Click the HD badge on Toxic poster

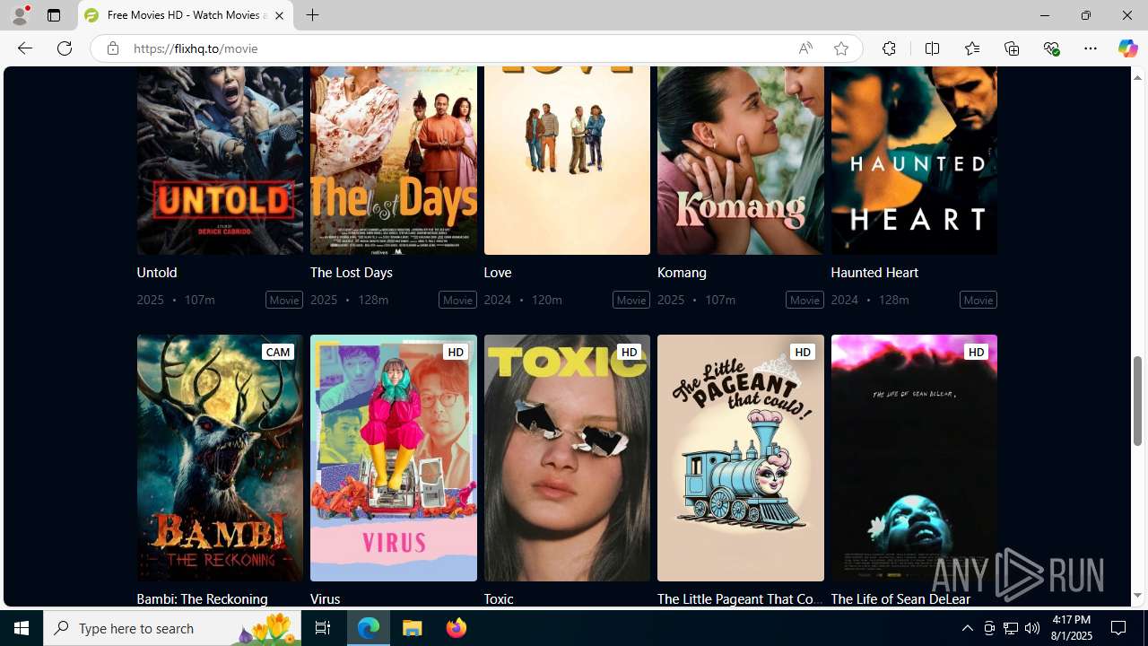[x=629, y=352]
